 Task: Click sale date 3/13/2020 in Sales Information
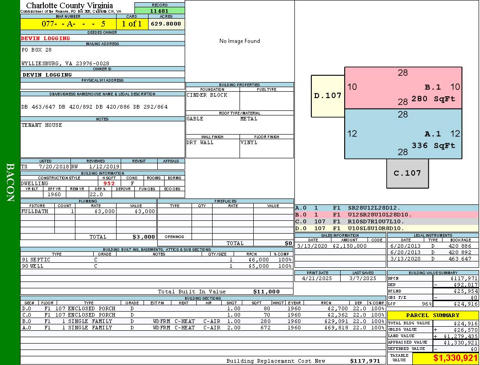[312, 246]
